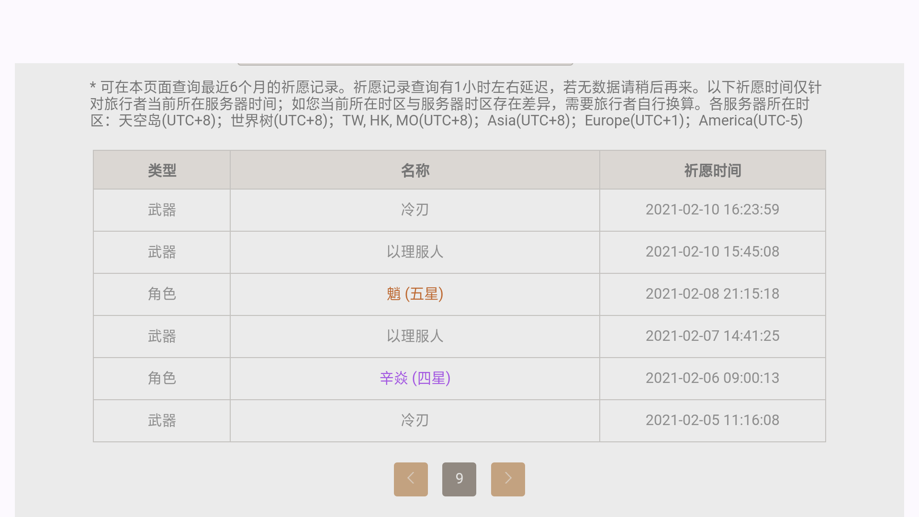
Task: Click 武器 type in the 14:41:25 row
Action: (162, 336)
